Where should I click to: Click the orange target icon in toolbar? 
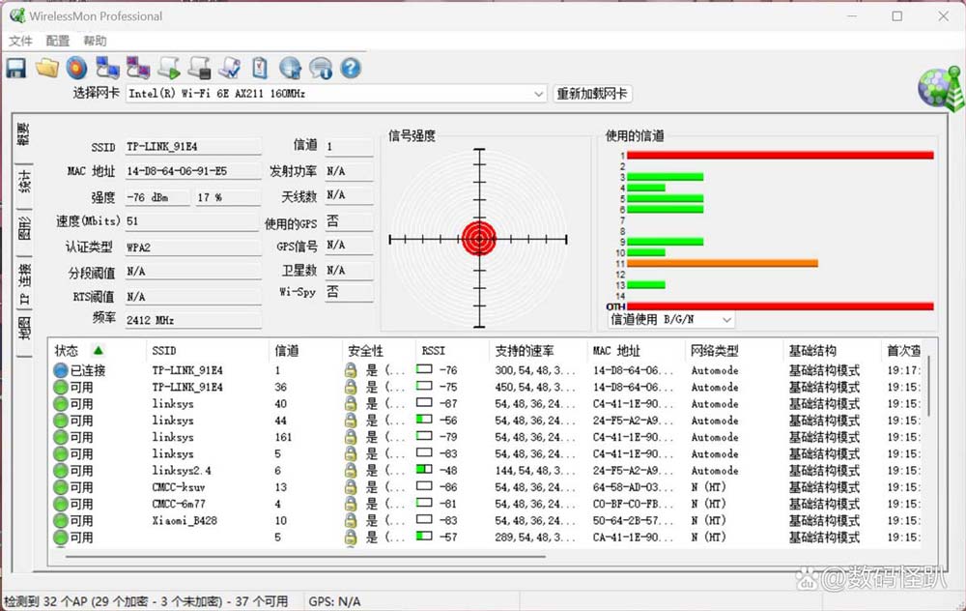(x=77, y=68)
